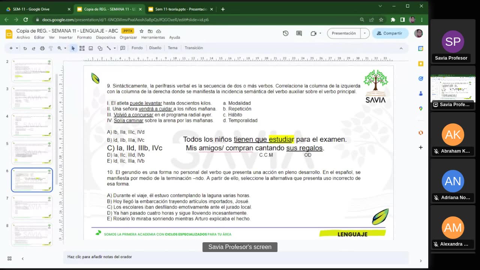
Task: Click the Transición button
Action: pos(193,48)
